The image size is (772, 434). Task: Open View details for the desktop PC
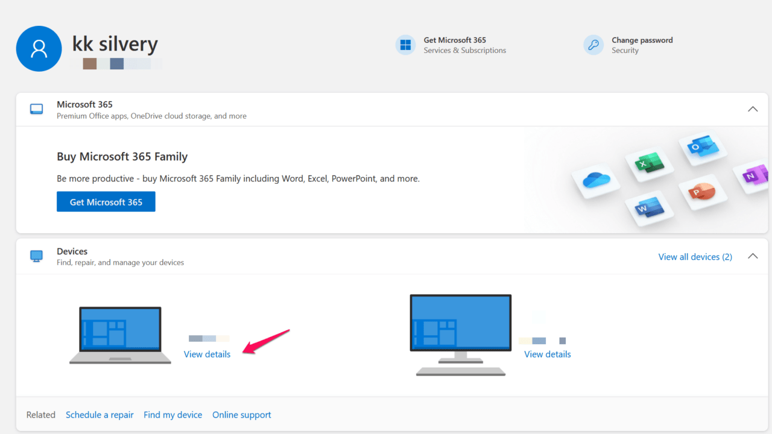tap(548, 354)
